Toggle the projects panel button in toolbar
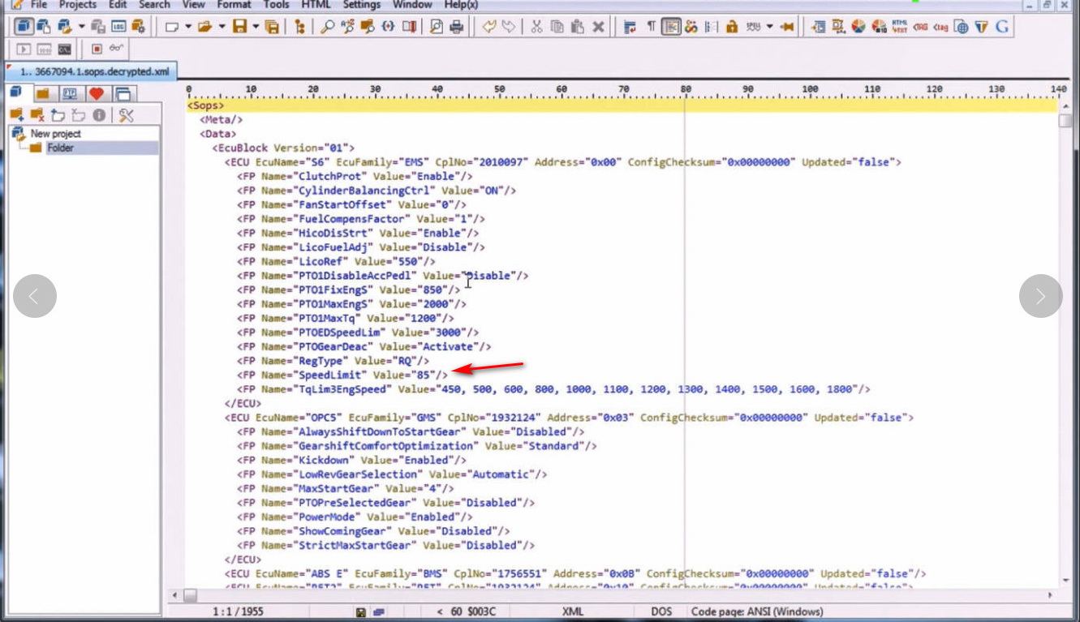1080x622 pixels. point(24,27)
